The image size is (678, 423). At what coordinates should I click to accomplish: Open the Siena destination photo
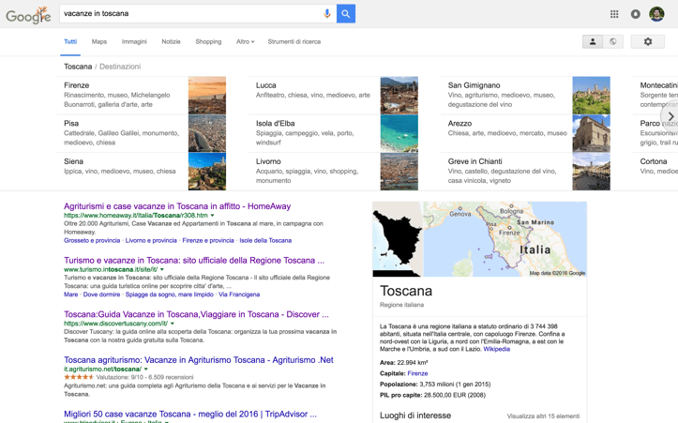pyautogui.click(x=207, y=172)
